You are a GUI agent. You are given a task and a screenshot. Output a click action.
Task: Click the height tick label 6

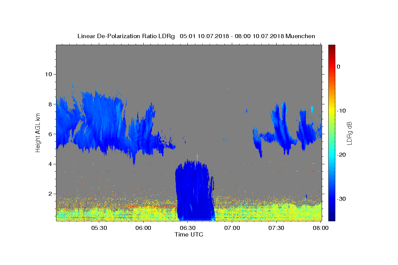[x=50, y=134]
